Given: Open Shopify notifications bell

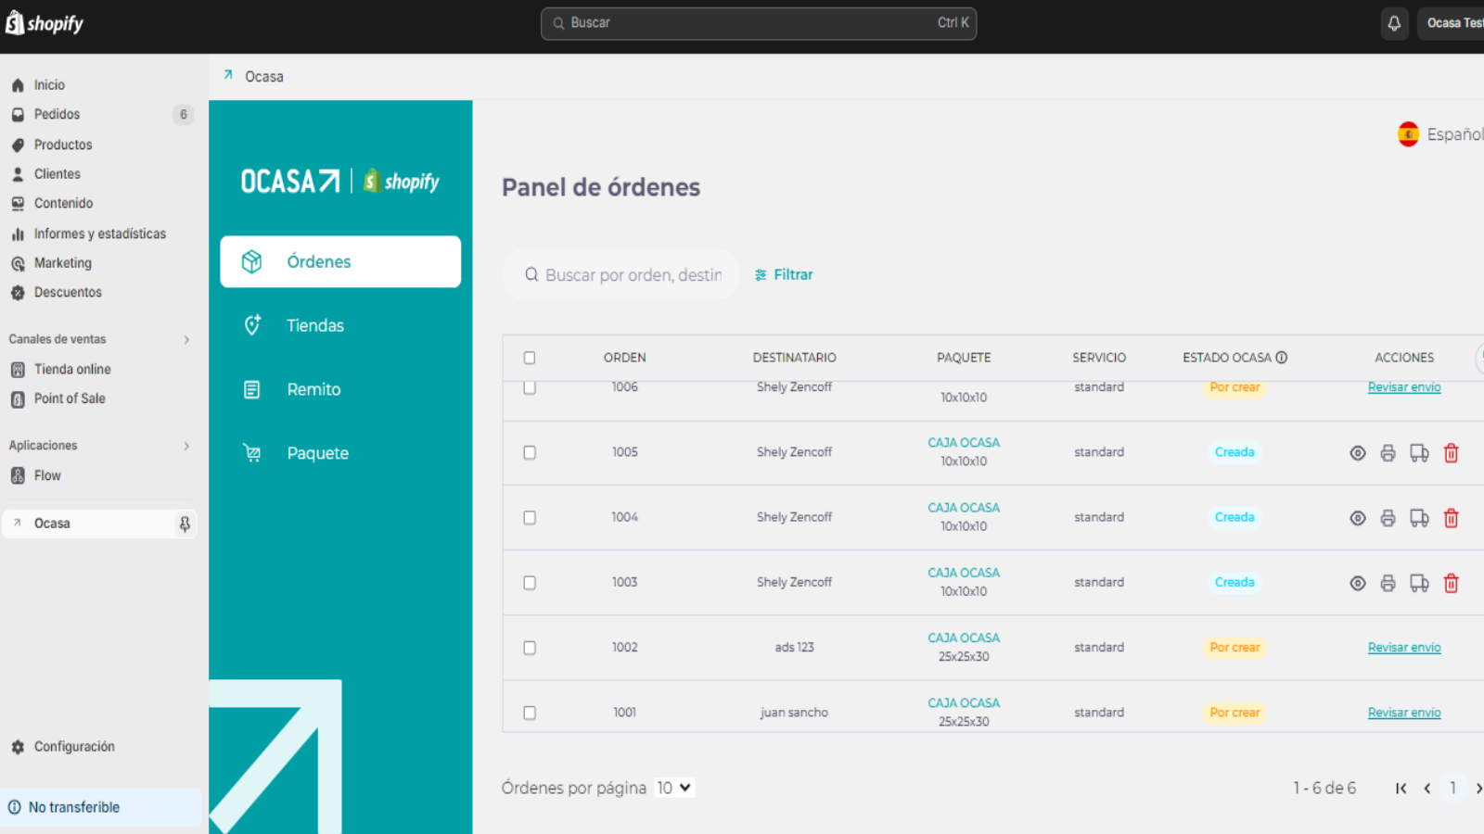Looking at the screenshot, I should coord(1394,23).
